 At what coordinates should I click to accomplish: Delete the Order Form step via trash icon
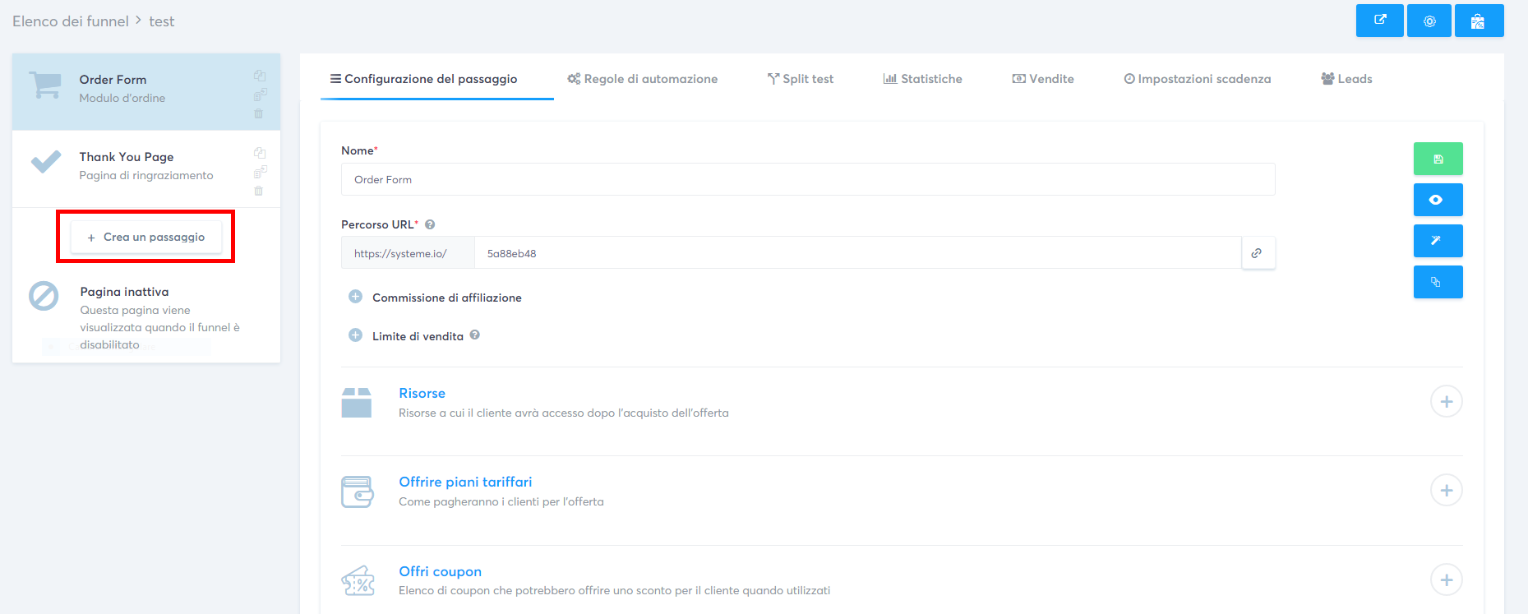(x=259, y=114)
